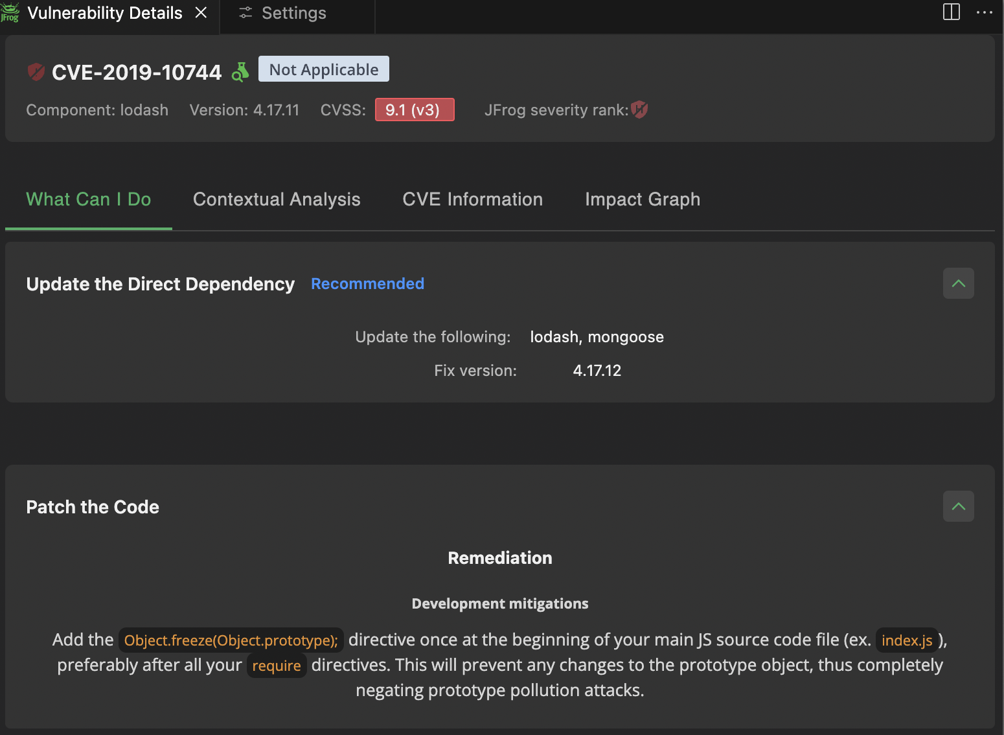Click the Settings tab sliders icon
The width and height of the screenshot is (1004, 735).
(245, 13)
